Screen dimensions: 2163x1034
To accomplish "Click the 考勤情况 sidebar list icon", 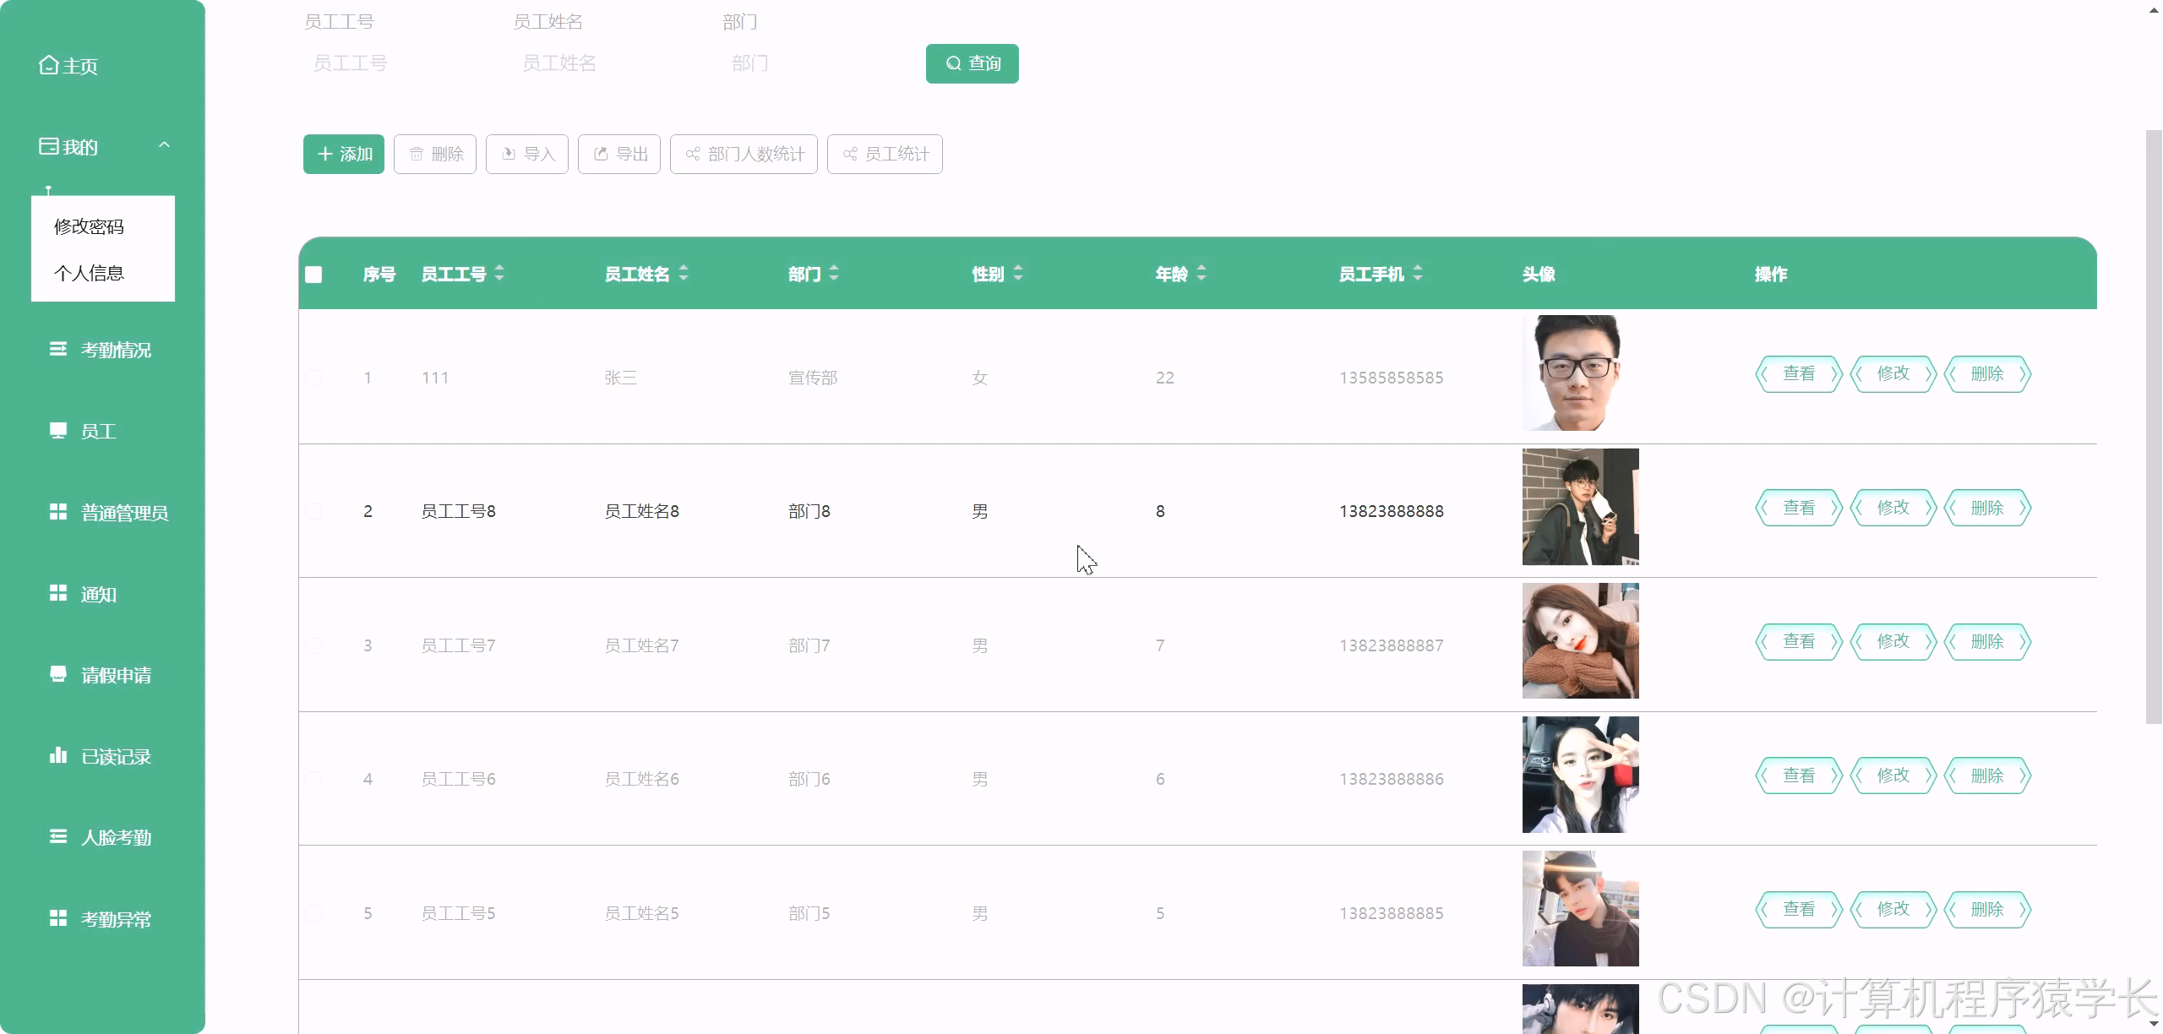I will [57, 349].
